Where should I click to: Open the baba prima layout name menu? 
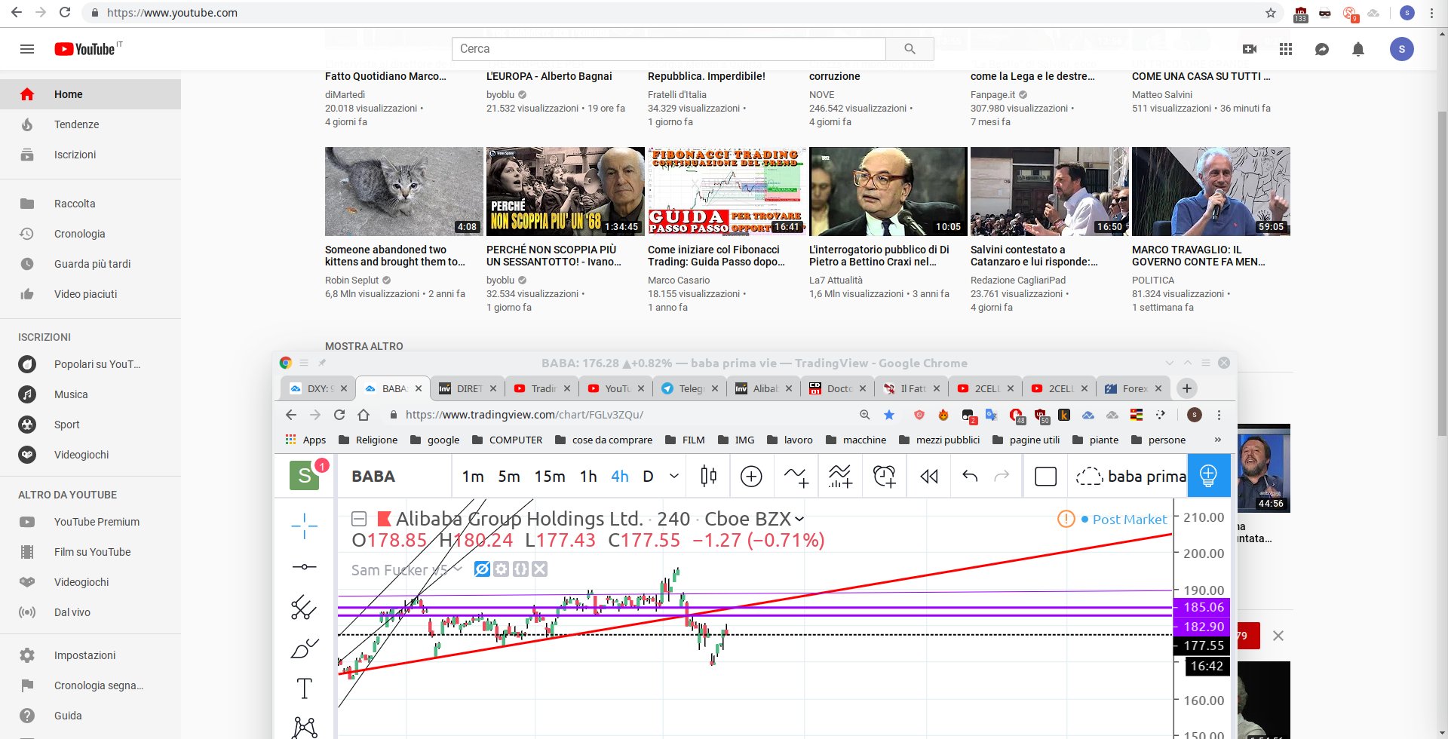point(1130,476)
